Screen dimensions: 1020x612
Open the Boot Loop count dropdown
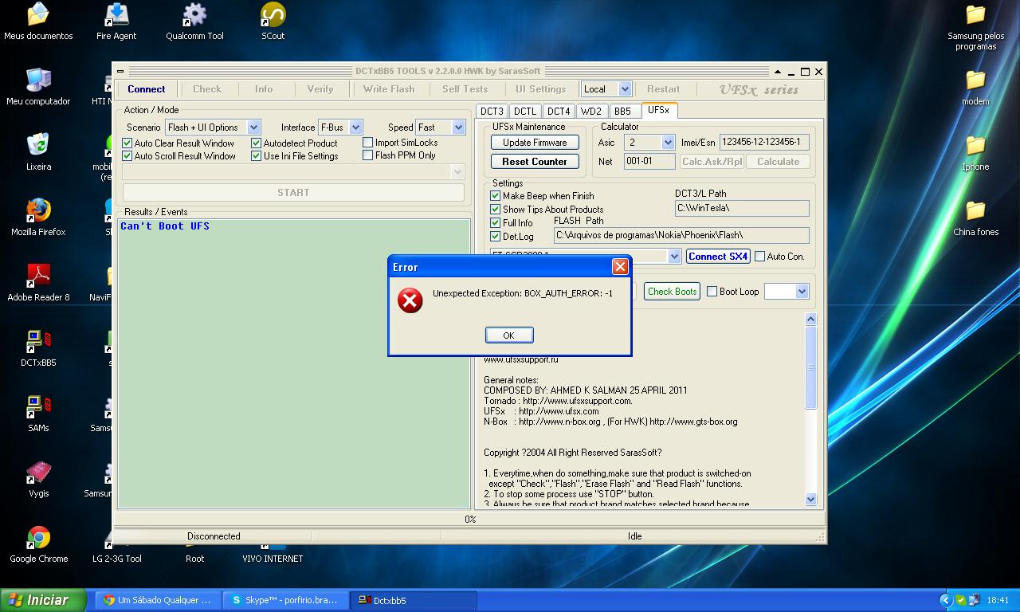[802, 292]
